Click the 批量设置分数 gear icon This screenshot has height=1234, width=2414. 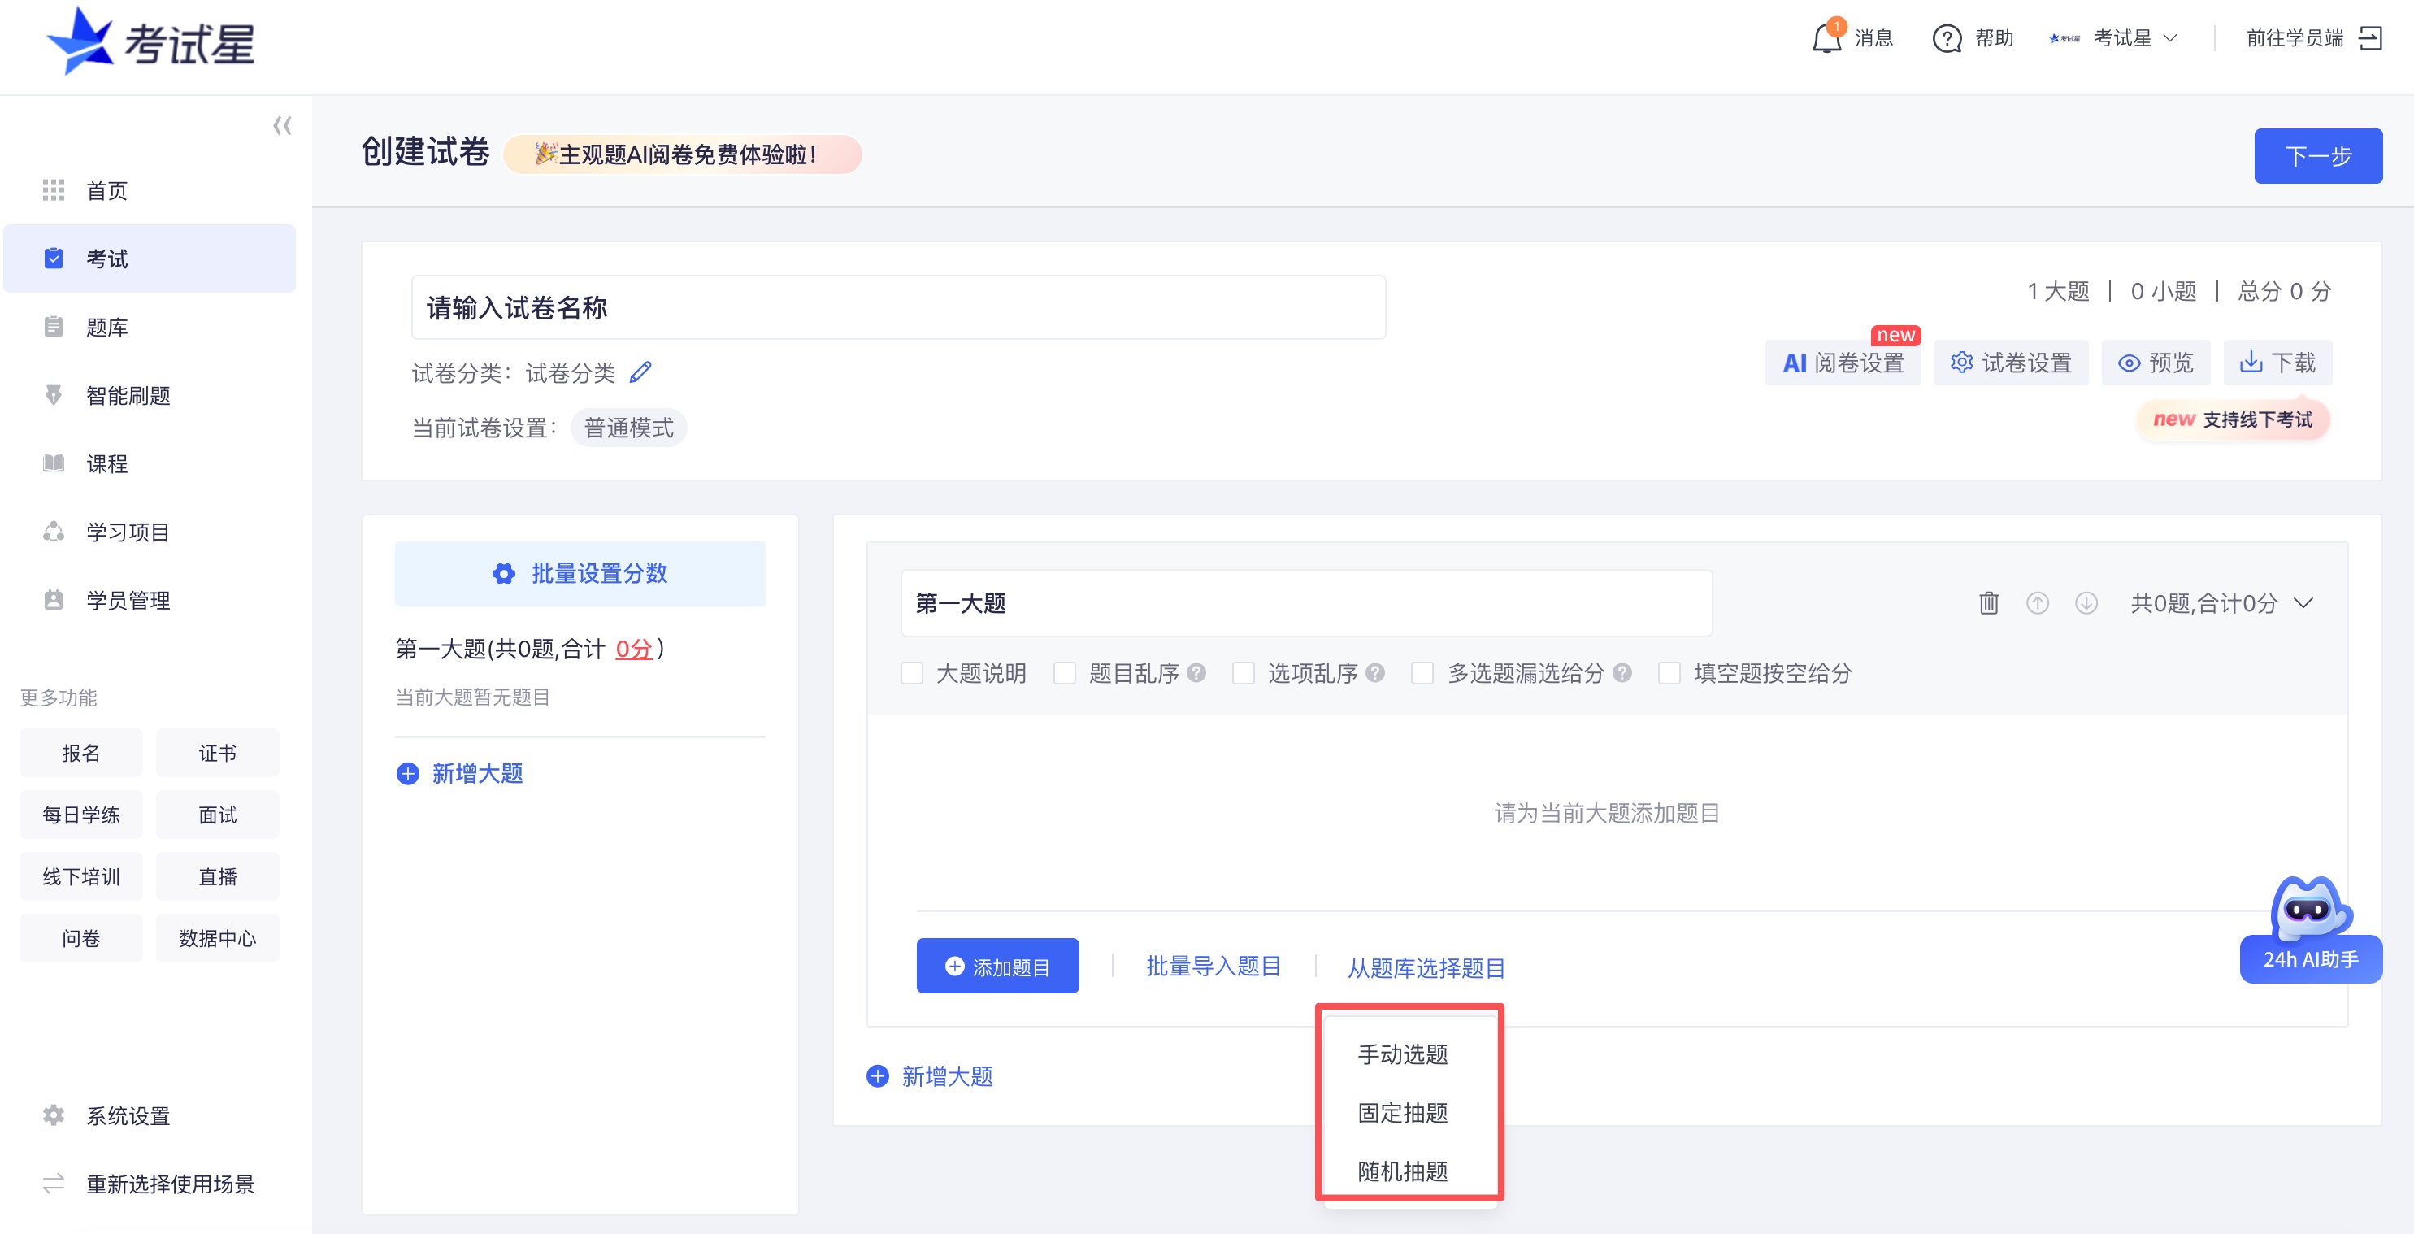(x=504, y=573)
